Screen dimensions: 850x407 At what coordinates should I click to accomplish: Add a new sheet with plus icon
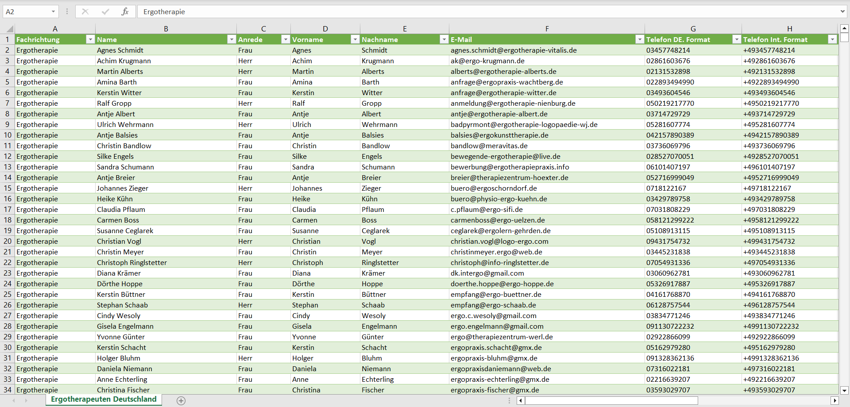[181, 400]
